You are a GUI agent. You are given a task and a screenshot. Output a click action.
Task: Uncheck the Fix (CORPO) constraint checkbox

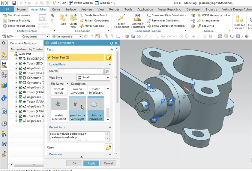point(21,59)
